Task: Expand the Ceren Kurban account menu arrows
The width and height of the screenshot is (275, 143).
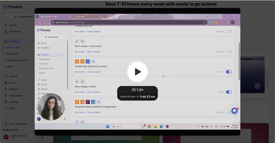Action: [42, 137]
